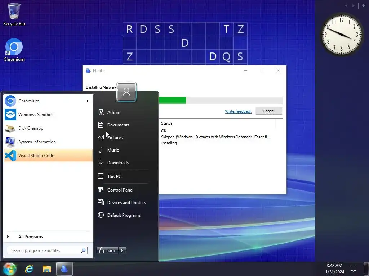This screenshot has height=276, width=369.
Task: Click the analog clock gadget
Action: [x=342, y=34]
